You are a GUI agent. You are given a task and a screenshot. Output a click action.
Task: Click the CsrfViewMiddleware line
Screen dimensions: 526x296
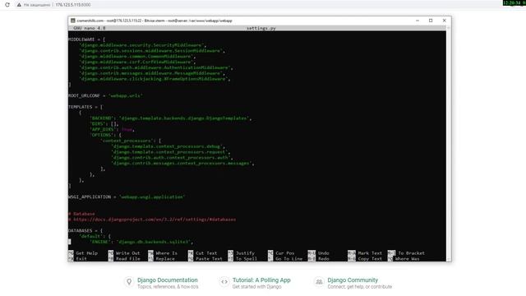137,62
